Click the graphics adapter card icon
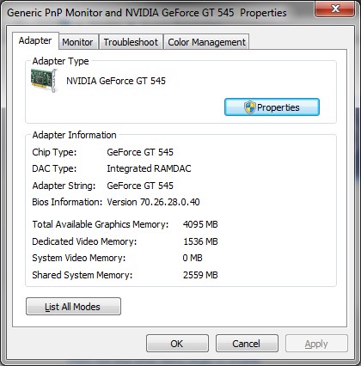Screen dimensions: 361x366 (44, 81)
